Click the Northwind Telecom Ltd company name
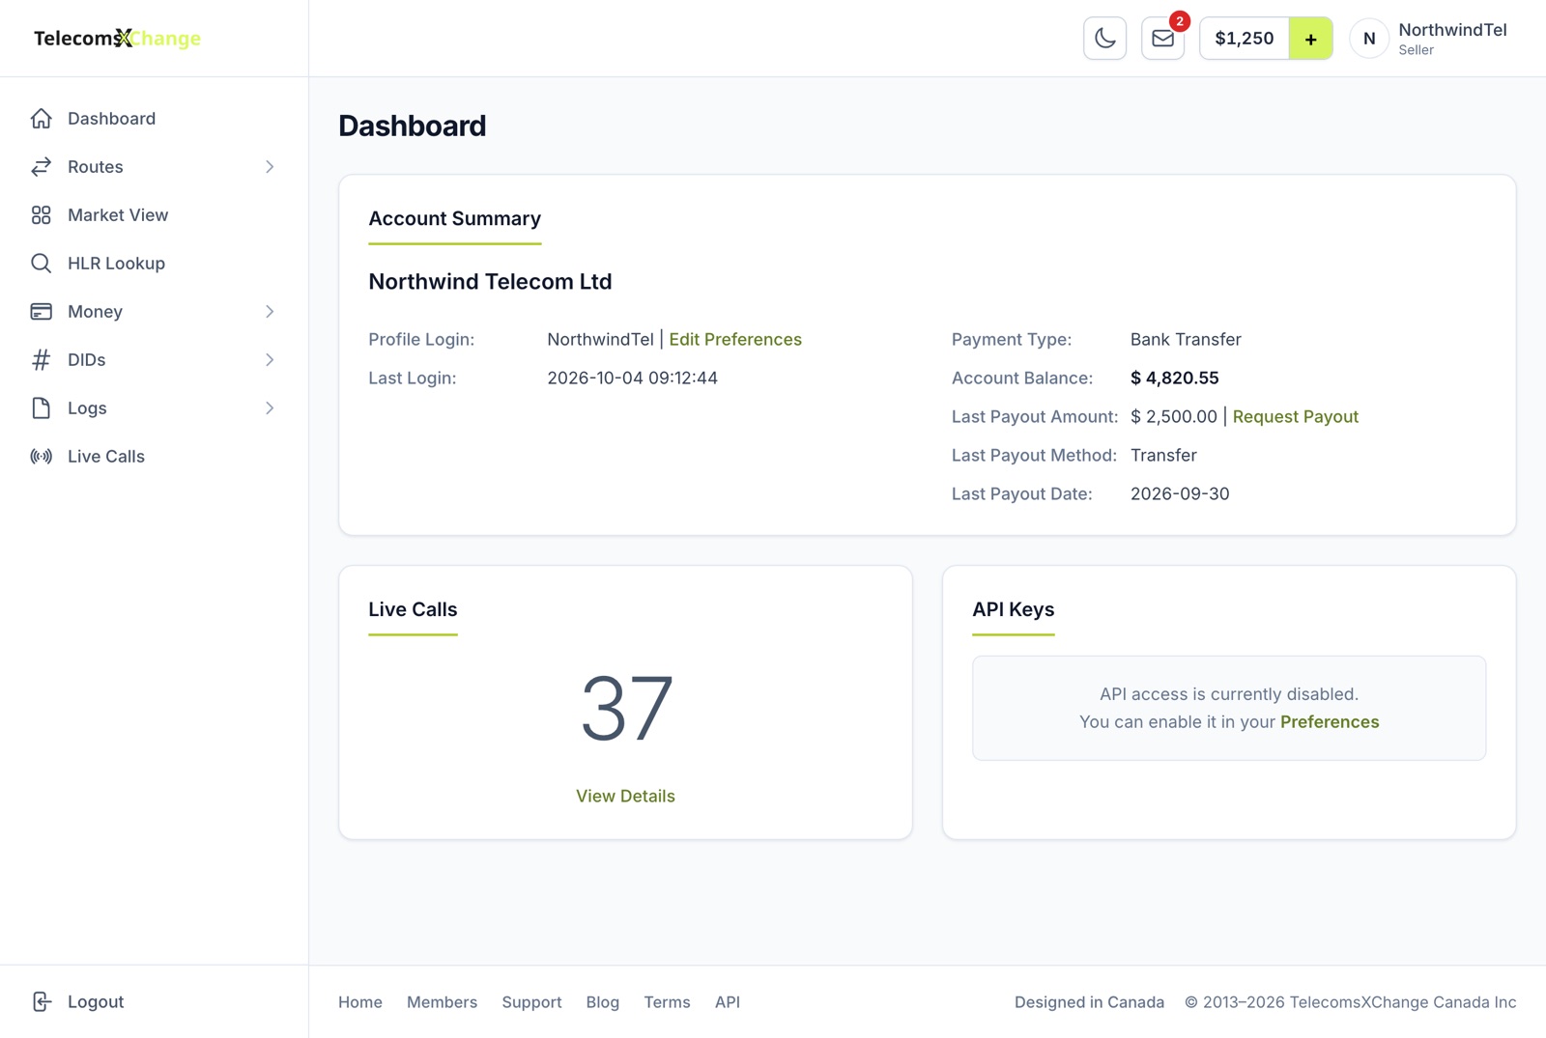This screenshot has width=1546, height=1038. [490, 282]
